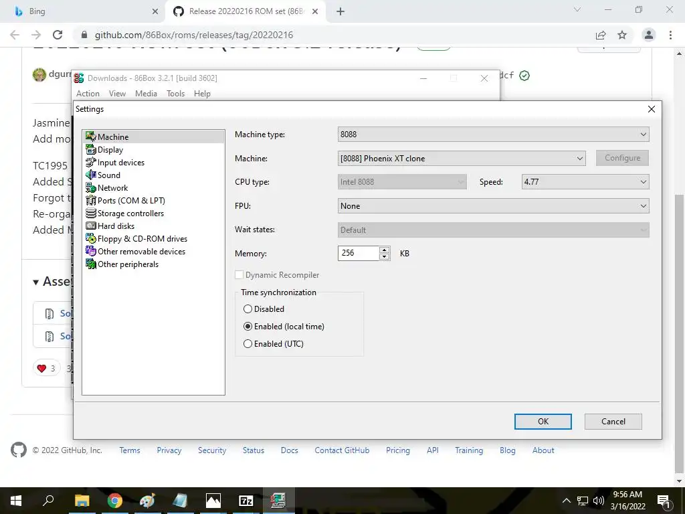Open Other removable devices icon
685x514 pixels.
tap(91, 251)
